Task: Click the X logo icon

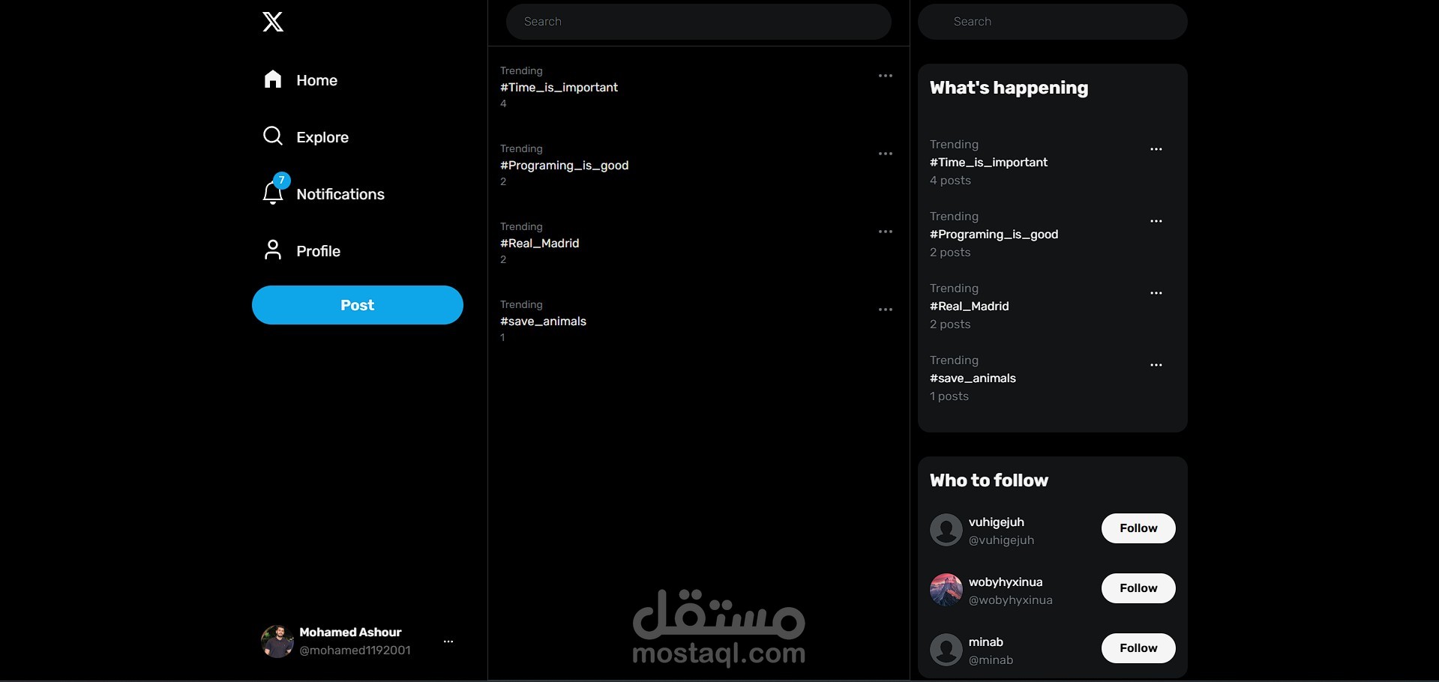Action: point(273,22)
